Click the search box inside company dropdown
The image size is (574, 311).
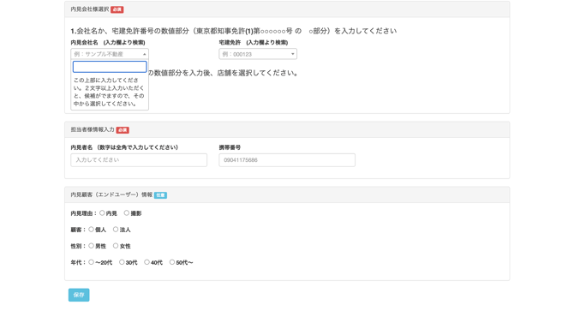pos(110,67)
